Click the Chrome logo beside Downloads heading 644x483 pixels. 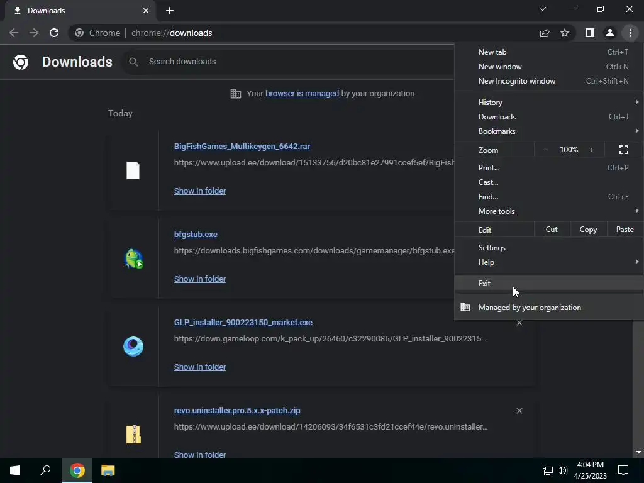[21, 62]
